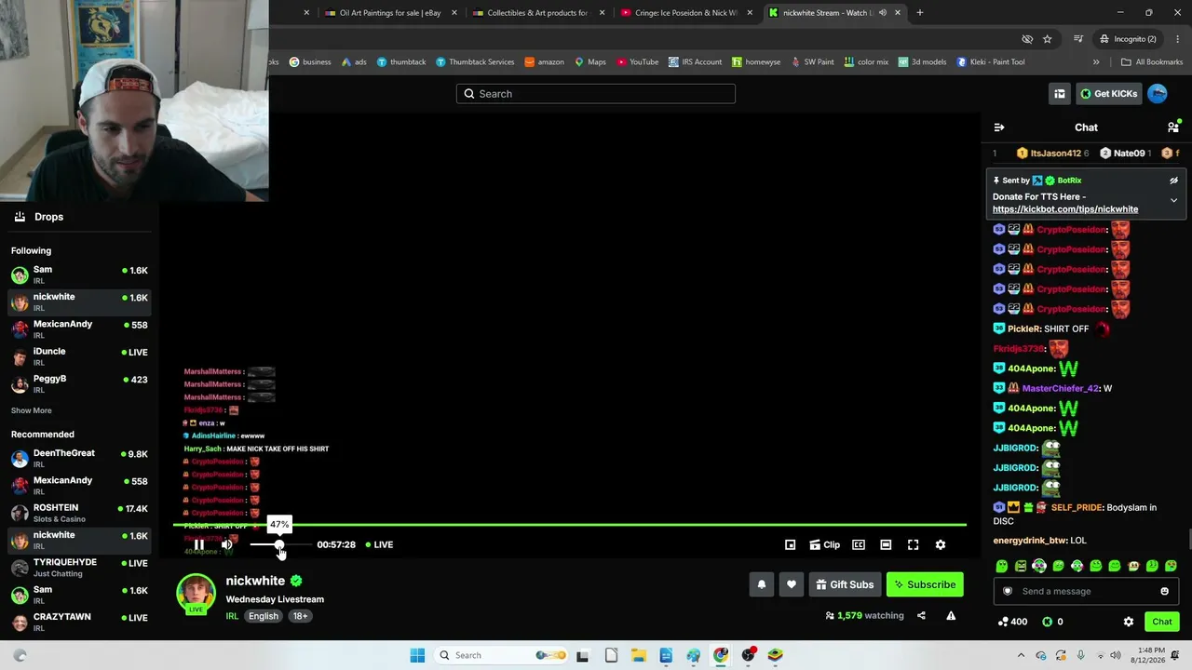Screen dimensions: 1192x670
Task: Toggle theater mode in the player
Action: [886, 544]
